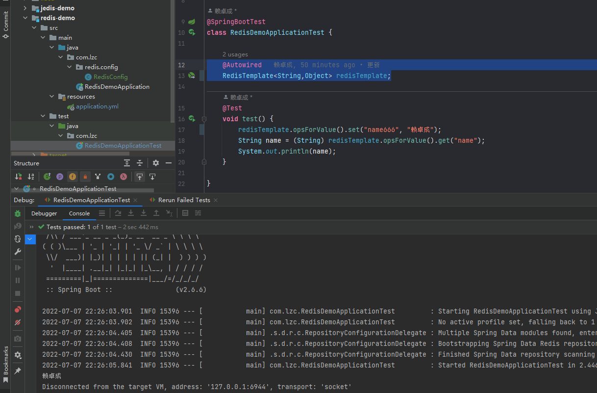Toggle show fields filter
Screen dimensions: 597x393
[73, 177]
